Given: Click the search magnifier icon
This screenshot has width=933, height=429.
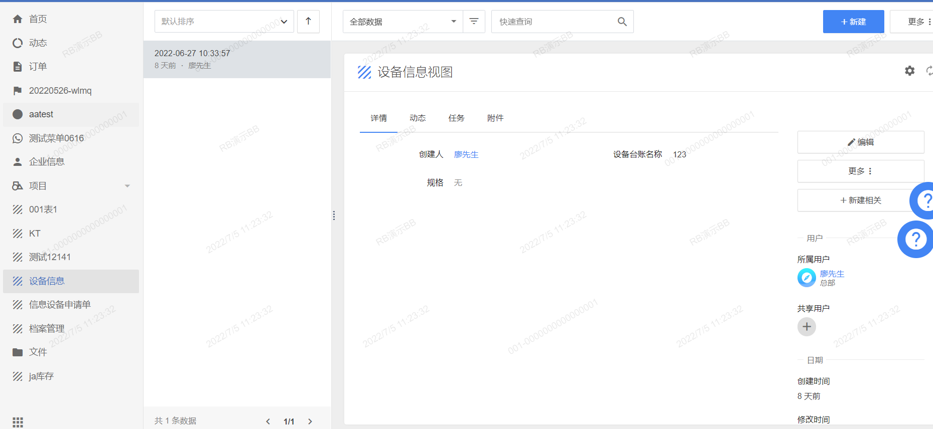Looking at the screenshot, I should 622,22.
